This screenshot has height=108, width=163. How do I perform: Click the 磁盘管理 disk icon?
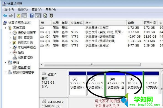click(14, 67)
